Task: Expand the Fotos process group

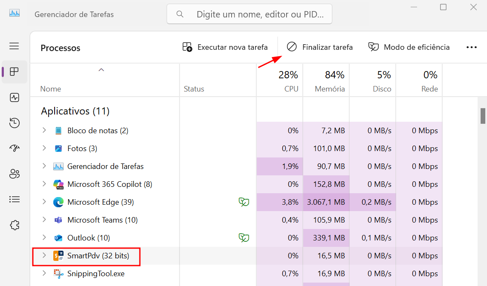Action: tap(44, 148)
